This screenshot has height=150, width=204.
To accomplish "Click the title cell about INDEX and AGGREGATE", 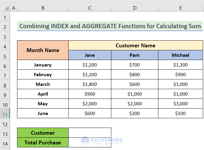I will (x=110, y=26).
